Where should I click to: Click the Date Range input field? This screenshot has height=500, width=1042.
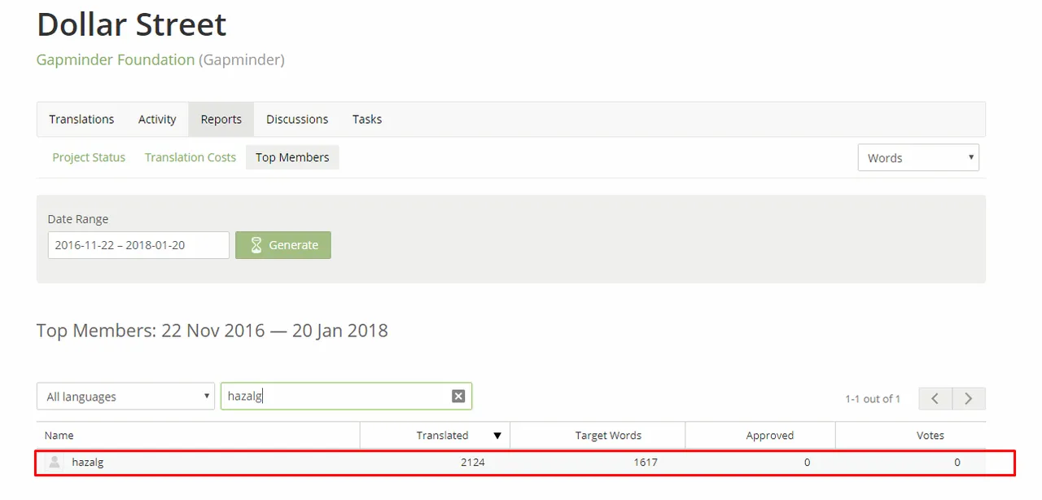(138, 245)
